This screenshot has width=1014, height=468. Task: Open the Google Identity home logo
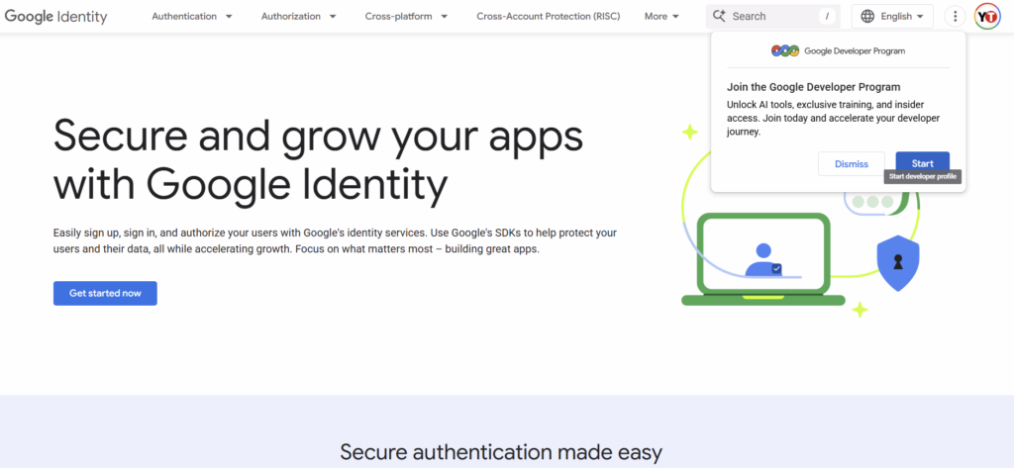(55, 16)
